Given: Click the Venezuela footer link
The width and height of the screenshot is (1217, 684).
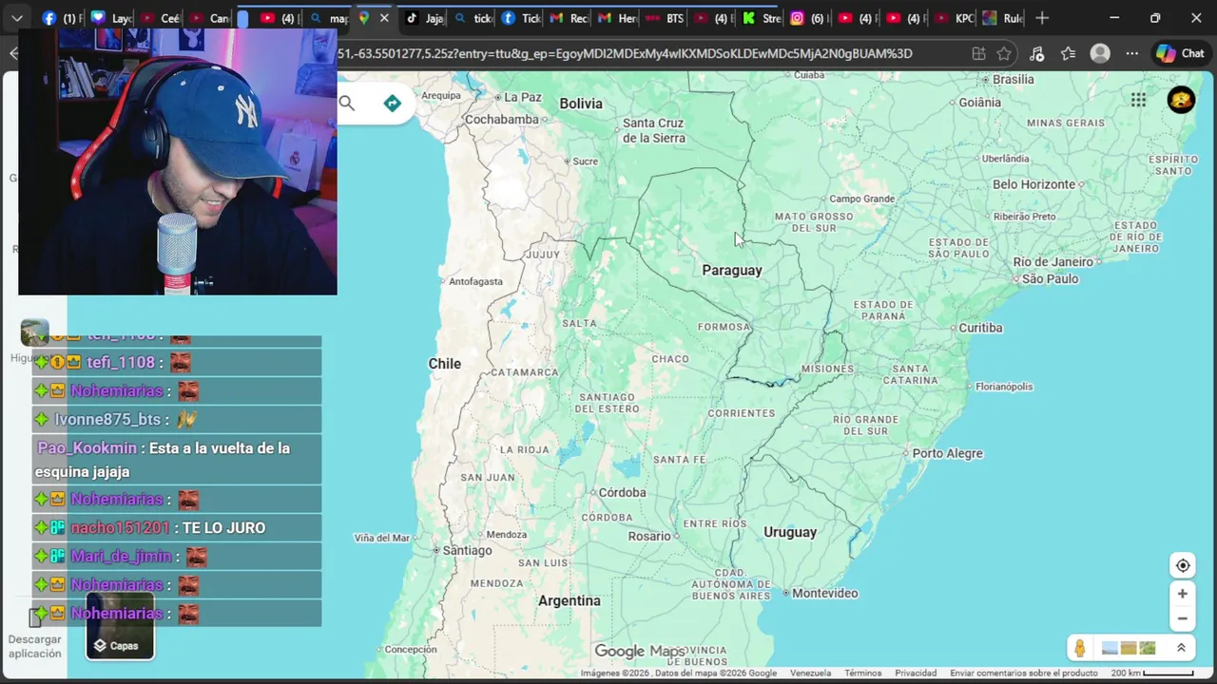Looking at the screenshot, I should click(810, 674).
